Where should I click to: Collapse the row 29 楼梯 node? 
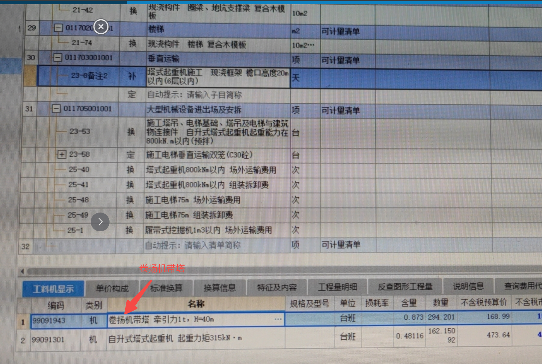point(58,28)
